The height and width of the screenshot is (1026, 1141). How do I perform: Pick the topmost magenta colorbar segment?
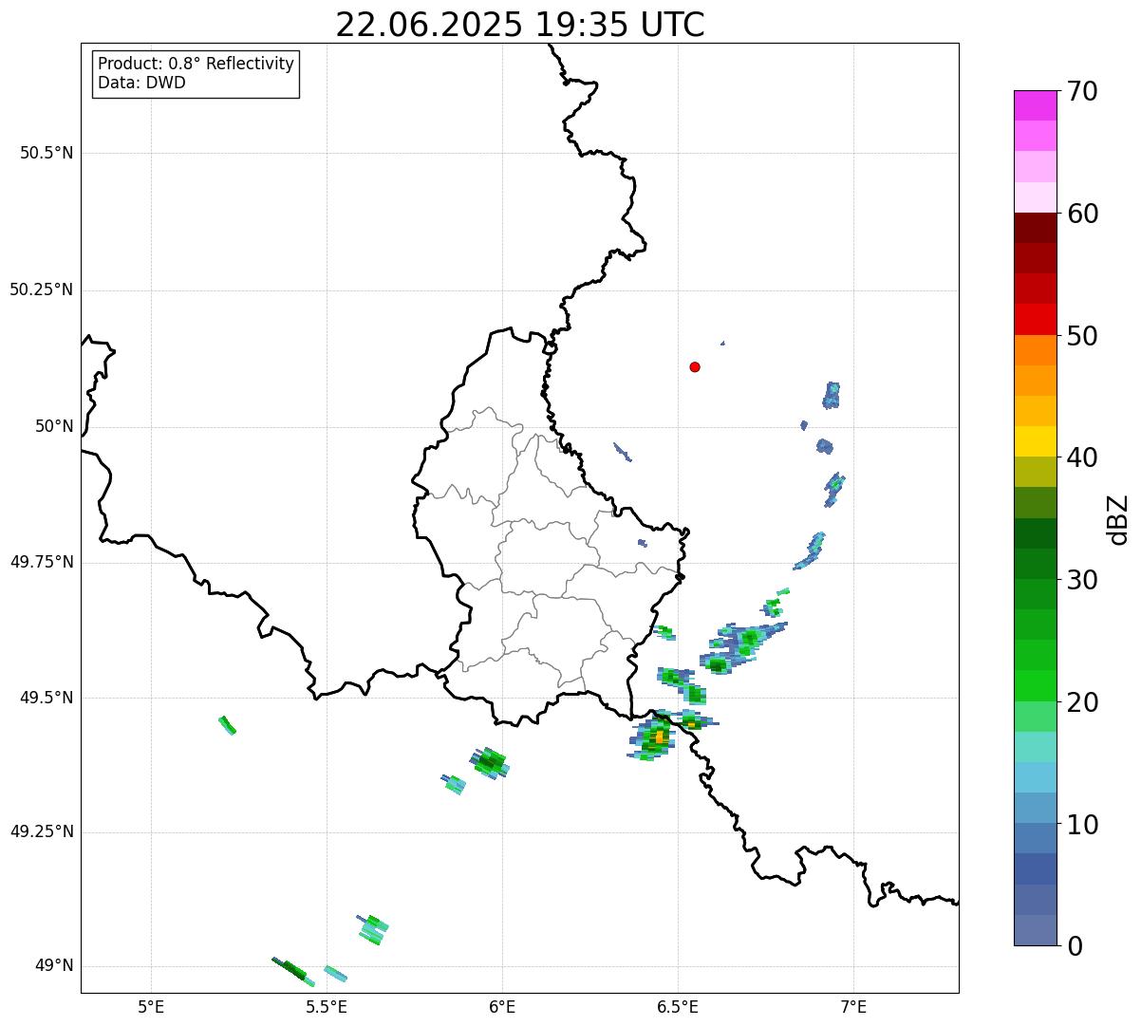coord(1035,105)
